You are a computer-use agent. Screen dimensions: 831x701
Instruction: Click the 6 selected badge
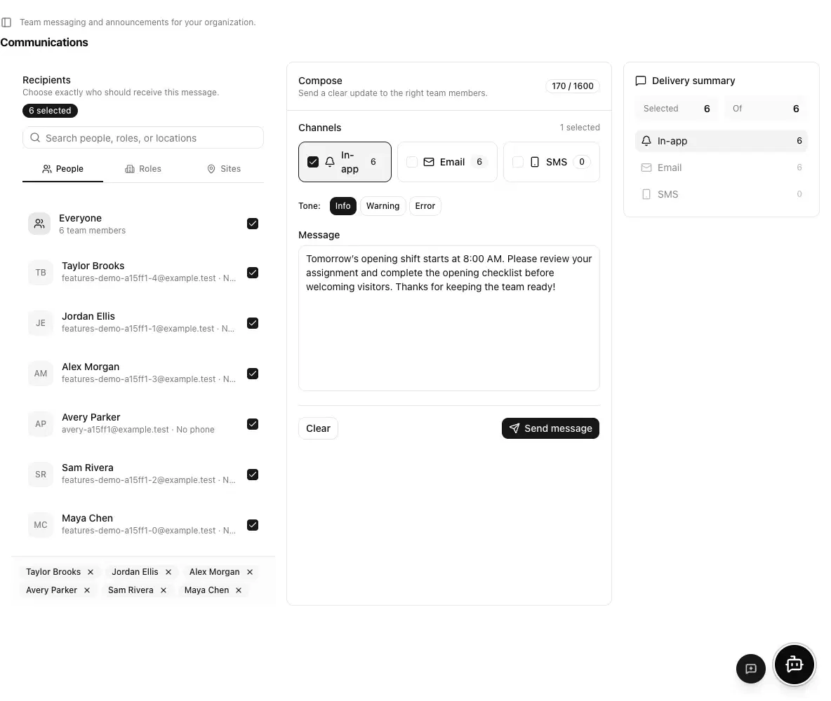50,111
